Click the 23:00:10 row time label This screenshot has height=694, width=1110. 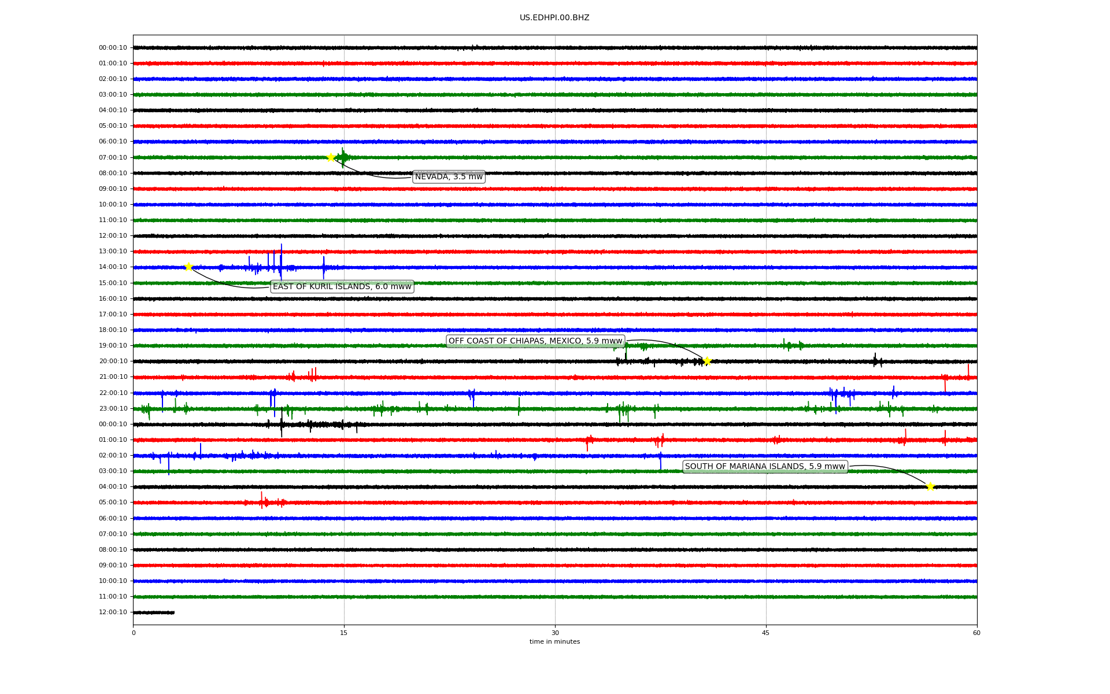pyautogui.click(x=113, y=408)
